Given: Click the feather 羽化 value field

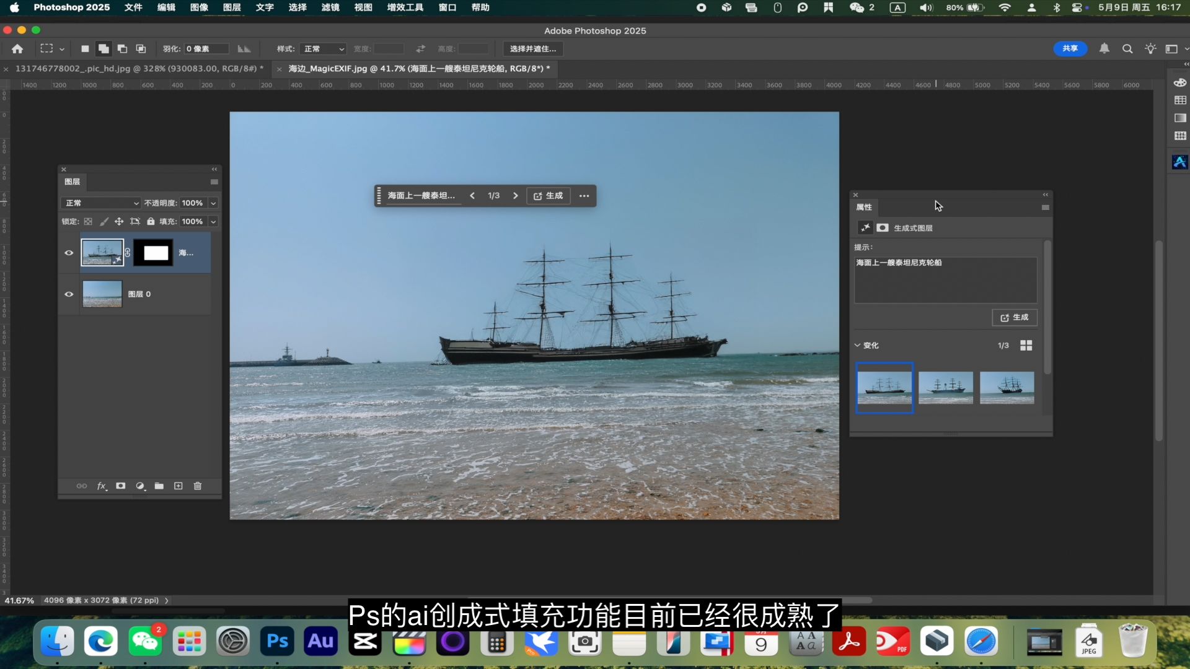Looking at the screenshot, I should [x=207, y=48].
